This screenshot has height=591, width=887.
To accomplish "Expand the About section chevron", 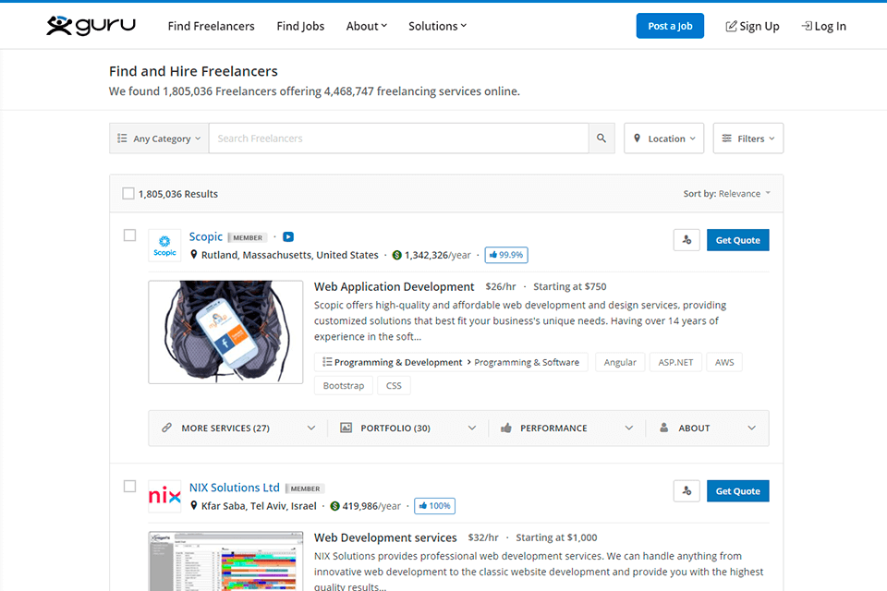I will (x=752, y=428).
